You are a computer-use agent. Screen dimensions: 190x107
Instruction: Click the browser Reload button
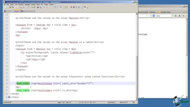(x=151, y=16)
